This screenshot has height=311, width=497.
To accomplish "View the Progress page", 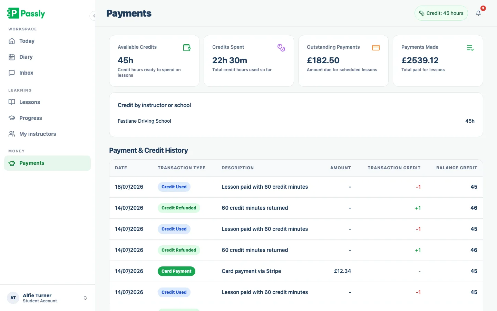I will coord(47,118).
